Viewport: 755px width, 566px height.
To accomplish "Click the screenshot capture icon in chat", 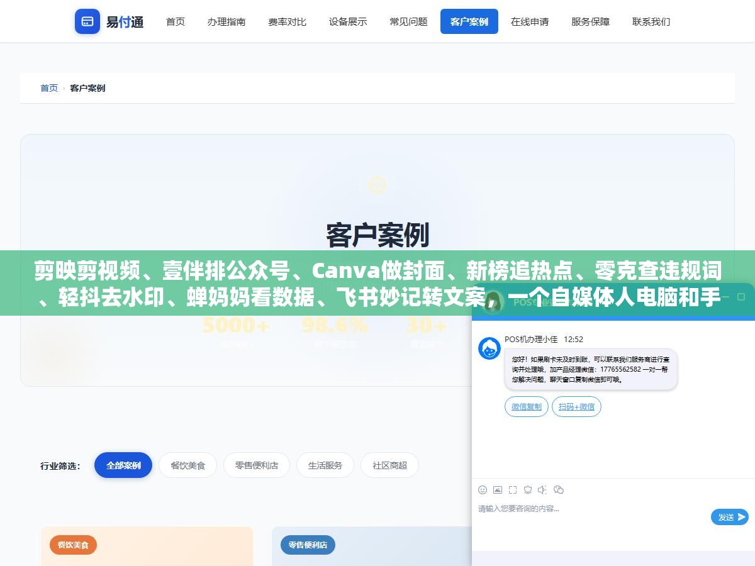I will (513, 490).
